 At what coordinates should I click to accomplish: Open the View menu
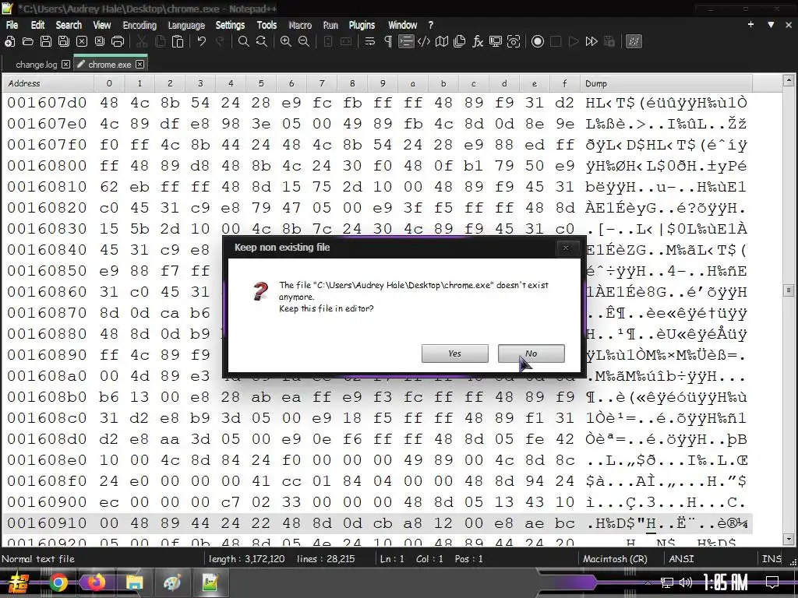click(102, 25)
